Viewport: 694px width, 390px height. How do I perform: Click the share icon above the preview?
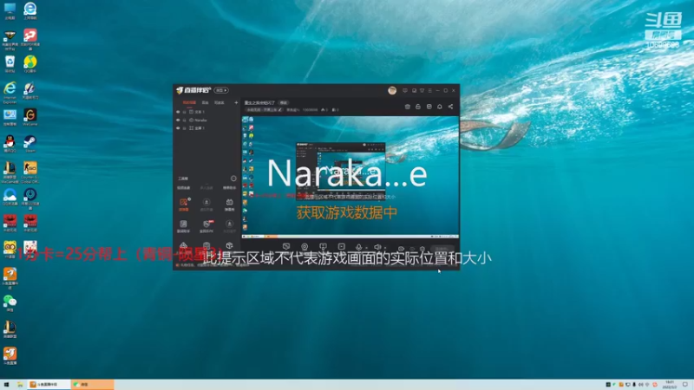click(x=450, y=107)
